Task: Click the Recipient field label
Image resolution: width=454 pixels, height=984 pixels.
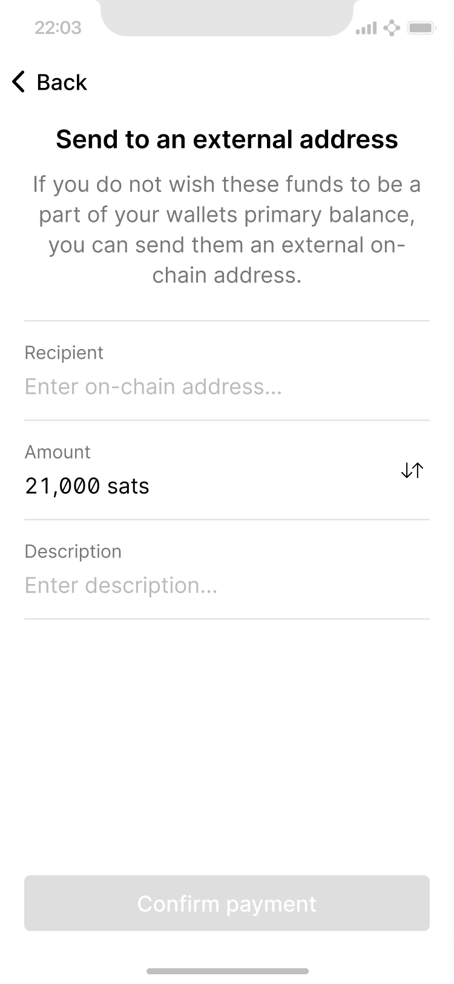Action: pyautogui.click(x=64, y=353)
